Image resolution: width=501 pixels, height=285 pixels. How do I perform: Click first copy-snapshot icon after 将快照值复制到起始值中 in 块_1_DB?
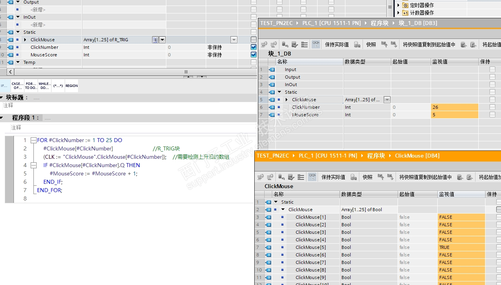click(464, 44)
